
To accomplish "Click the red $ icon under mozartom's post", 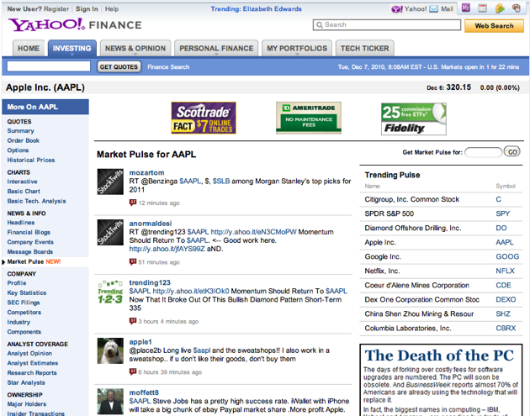I will (133, 203).
